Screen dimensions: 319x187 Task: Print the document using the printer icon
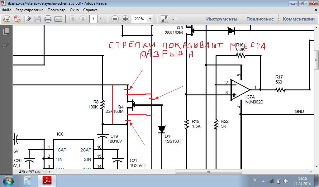tap(48, 19)
